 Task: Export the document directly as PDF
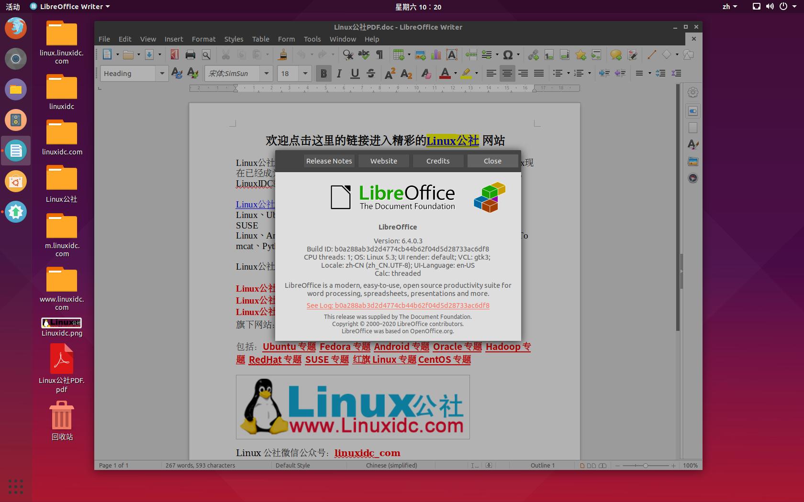coord(174,55)
